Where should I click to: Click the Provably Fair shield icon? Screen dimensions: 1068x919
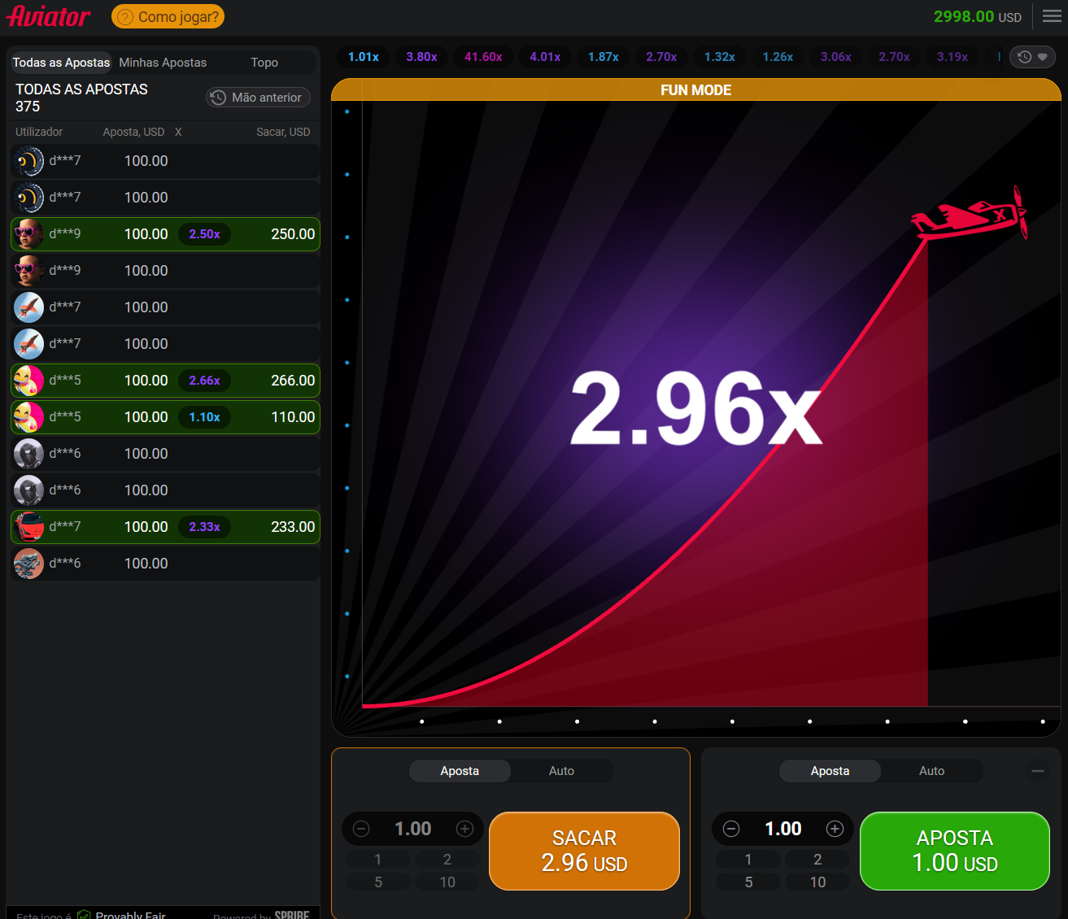tap(84, 914)
